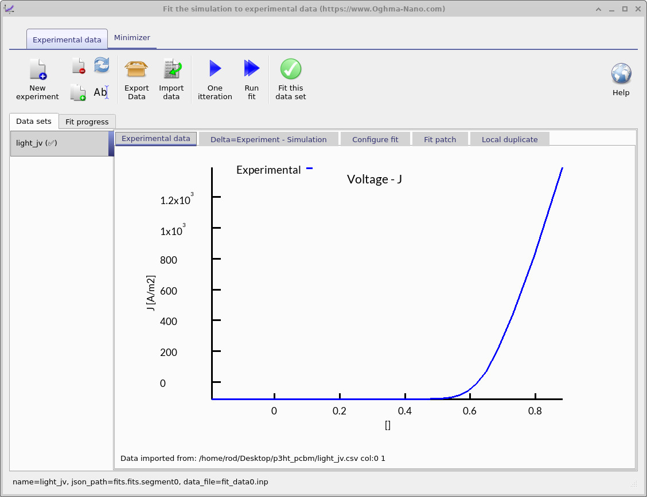
Task: Click the Import data icon
Action: coord(172,75)
